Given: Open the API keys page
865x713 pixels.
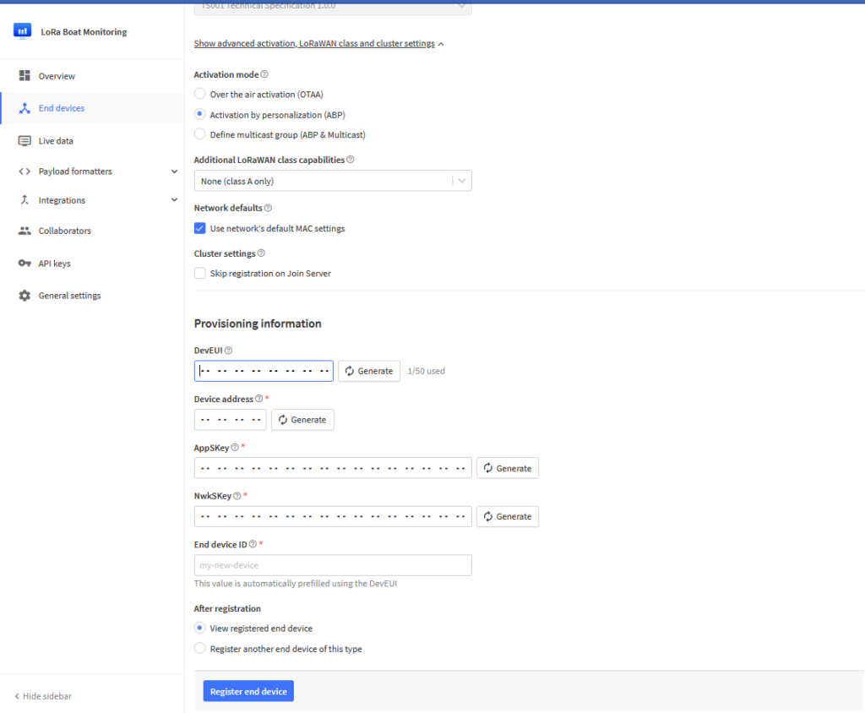Looking at the screenshot, I should tap(56, 263).
